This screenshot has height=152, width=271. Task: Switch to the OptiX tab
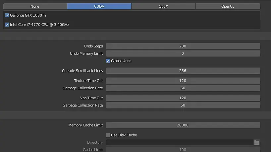(x=163, y=6)
